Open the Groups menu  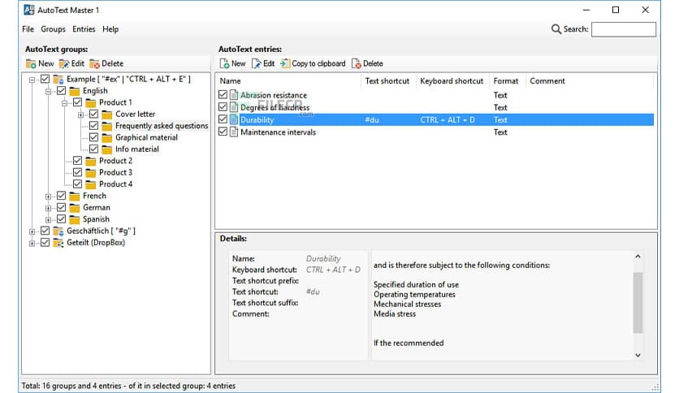[53, 29]
